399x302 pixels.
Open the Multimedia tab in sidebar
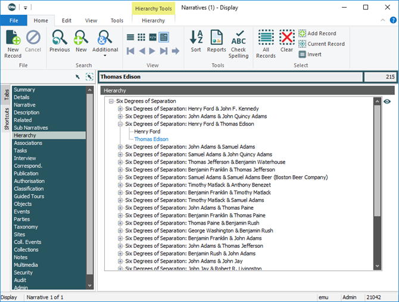coord(25,265)
